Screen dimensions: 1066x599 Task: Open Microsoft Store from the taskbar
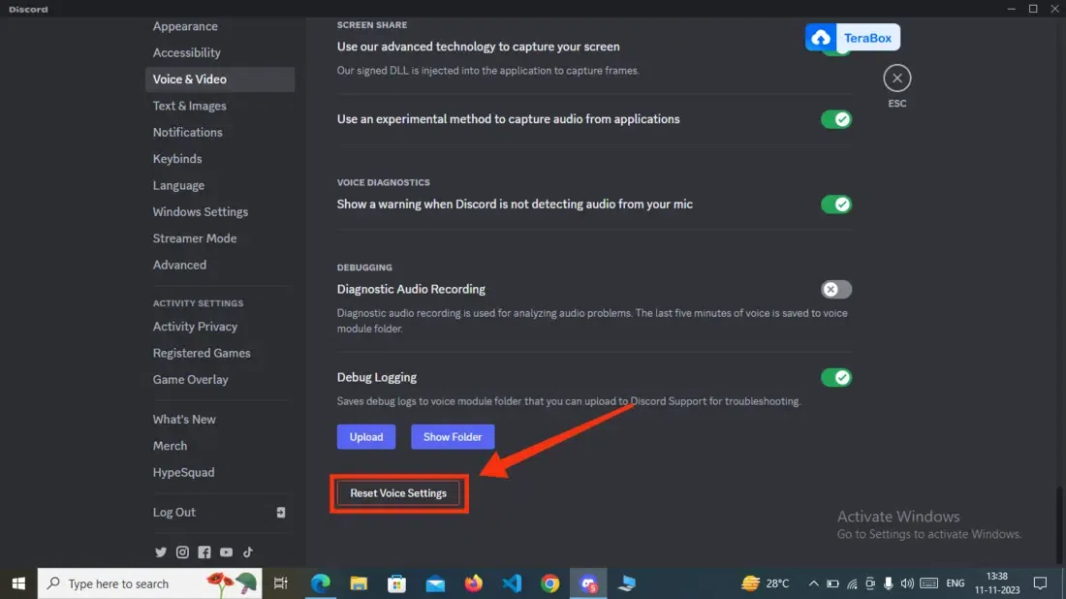pyautogui.click(x=397, y=583)
